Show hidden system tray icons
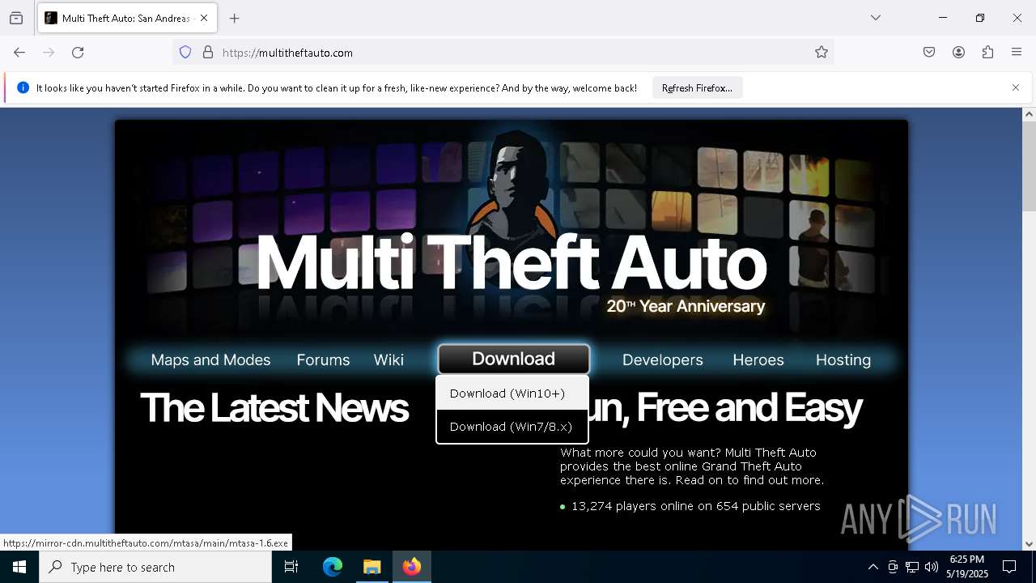Image resolution: width=1036 pixels, height=583 pixels. coord(873,567)
